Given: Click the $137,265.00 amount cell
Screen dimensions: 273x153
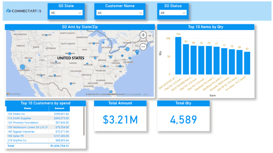Looking at the screenshot, I should pyautogui.click(x=61, y=136).
